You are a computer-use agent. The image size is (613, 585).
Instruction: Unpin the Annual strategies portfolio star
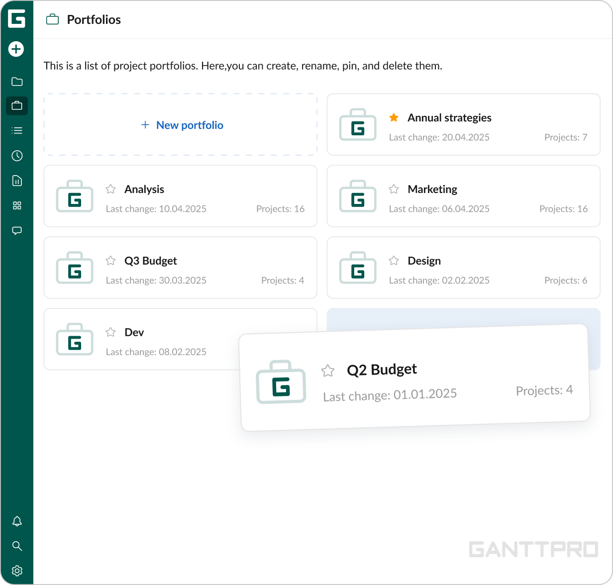pos(394,118)
